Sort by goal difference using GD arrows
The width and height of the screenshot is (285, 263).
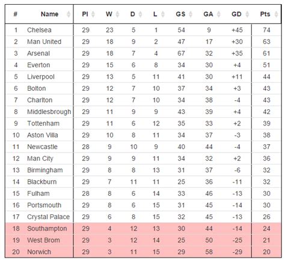pos(247,14)
